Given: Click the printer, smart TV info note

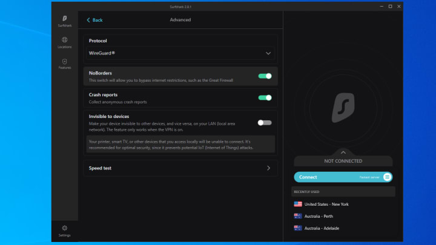Looking at the screenshot, I should point(180,145).
